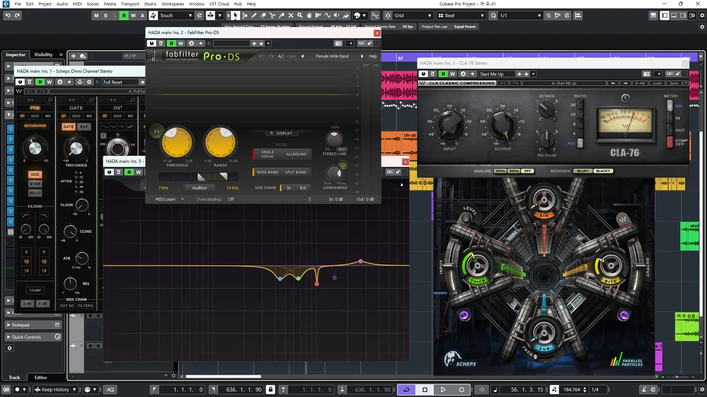Toggle Pro-DS lookahead power button
Viewport: 707px width, 397px height.
tap(343, 165)
